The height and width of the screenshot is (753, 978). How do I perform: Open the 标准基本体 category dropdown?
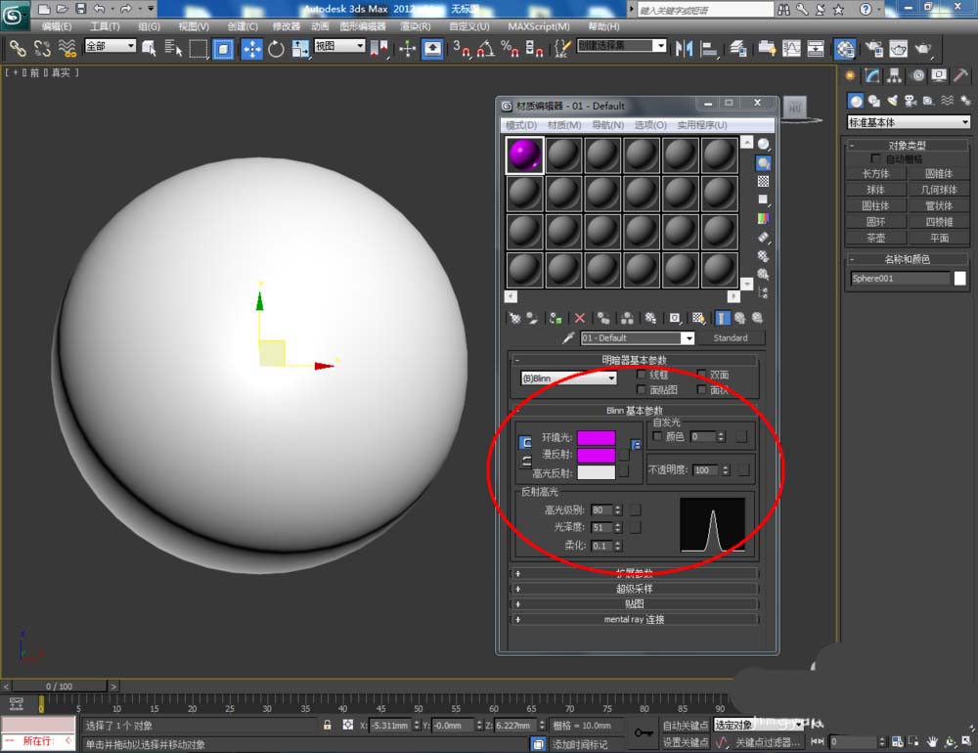(x=909, y=122)
